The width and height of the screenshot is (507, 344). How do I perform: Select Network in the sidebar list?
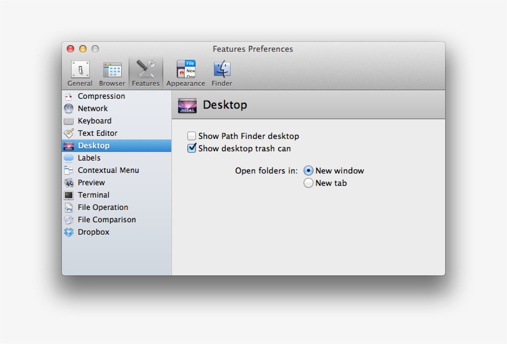(x=116, y=109)
